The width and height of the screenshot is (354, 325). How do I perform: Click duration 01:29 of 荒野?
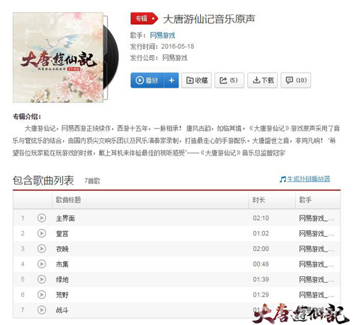tap(261, 295)
